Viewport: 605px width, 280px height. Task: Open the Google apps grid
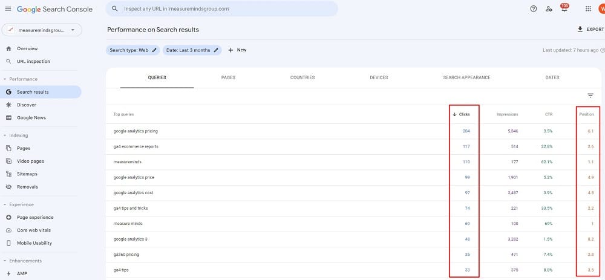pos(588,8)
